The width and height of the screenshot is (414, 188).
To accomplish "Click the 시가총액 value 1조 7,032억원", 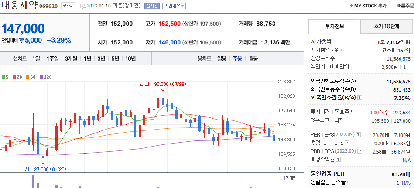I will 393,42.
